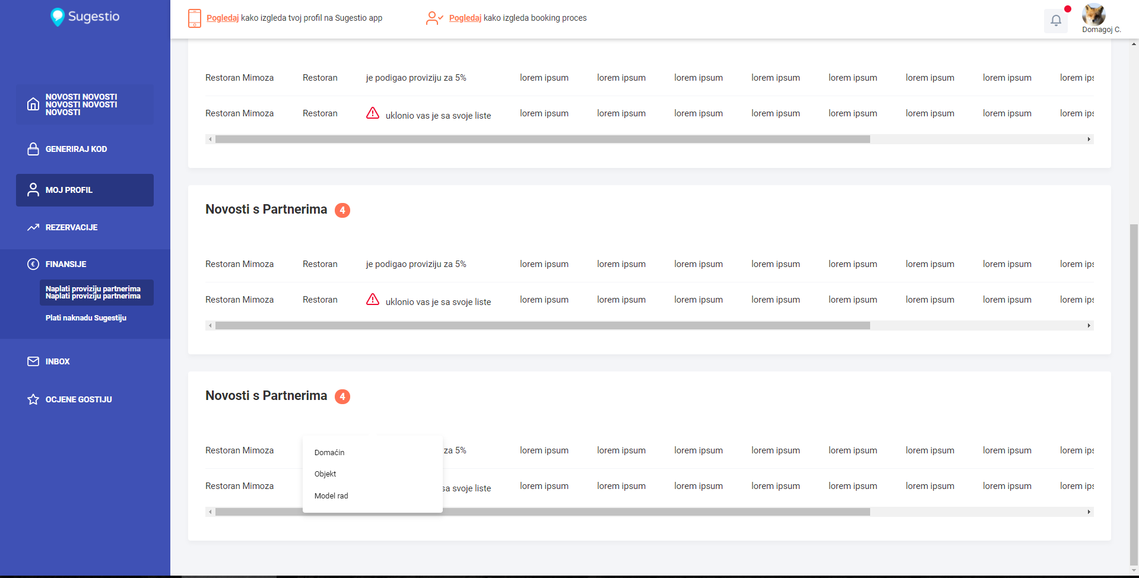Click 'uklonio vas je sa svoje liste' in middle table
Image resolution: width=1139 pixels, height=578 pixels.
(x=439, y=302)
